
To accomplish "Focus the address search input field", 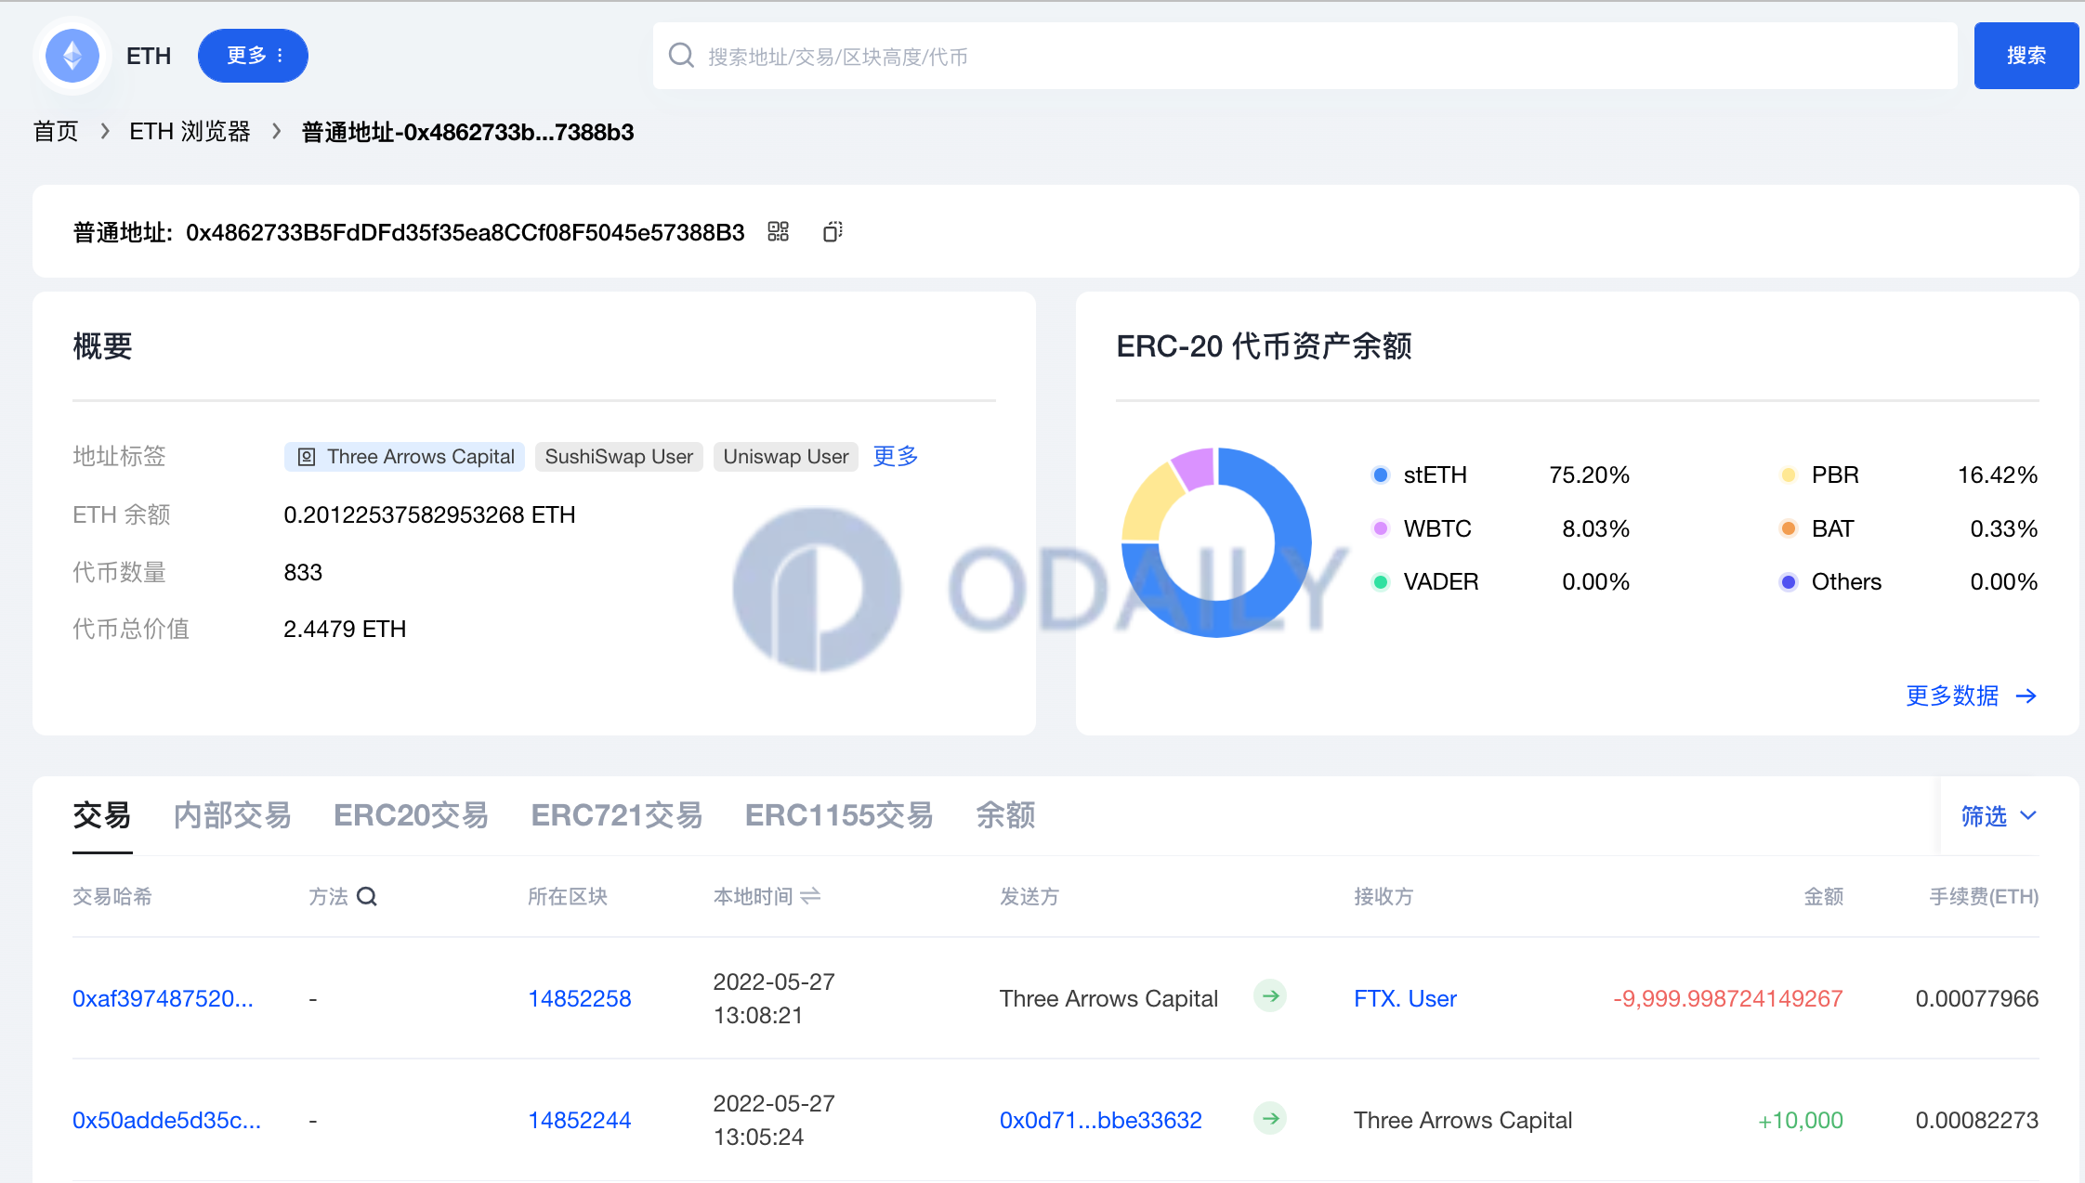I will (1305, 56).
